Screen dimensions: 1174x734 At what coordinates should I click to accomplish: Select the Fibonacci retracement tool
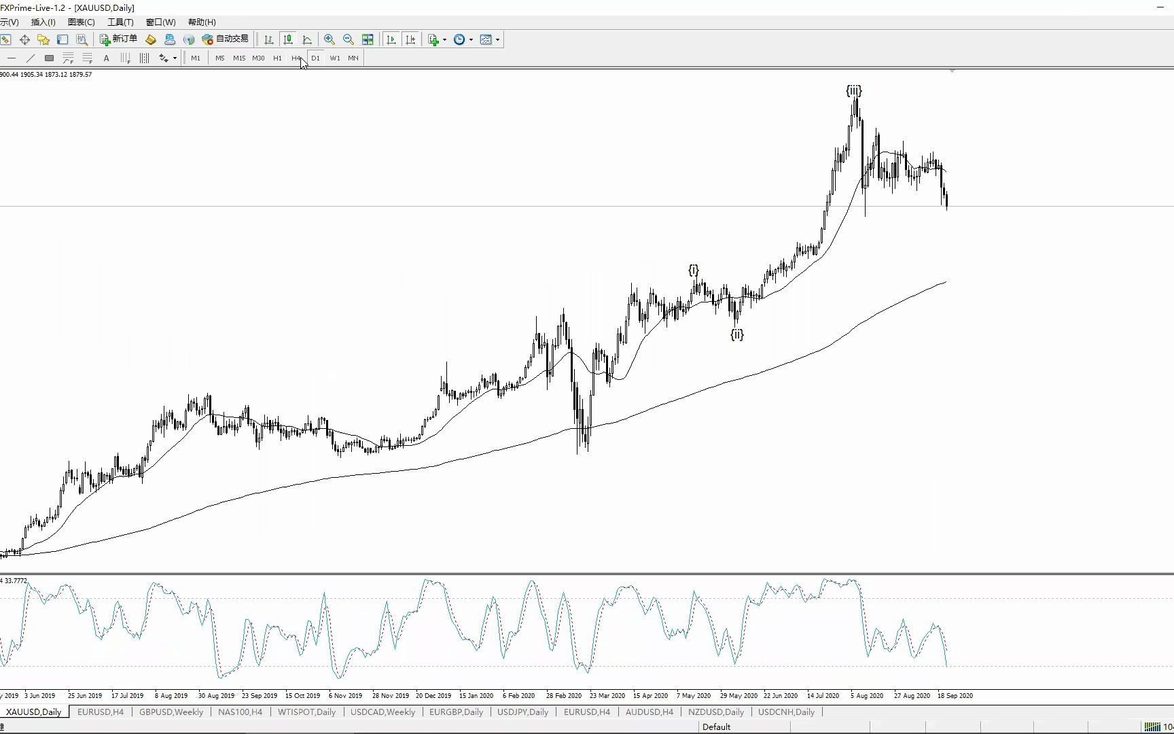click(x=68, y=58)
